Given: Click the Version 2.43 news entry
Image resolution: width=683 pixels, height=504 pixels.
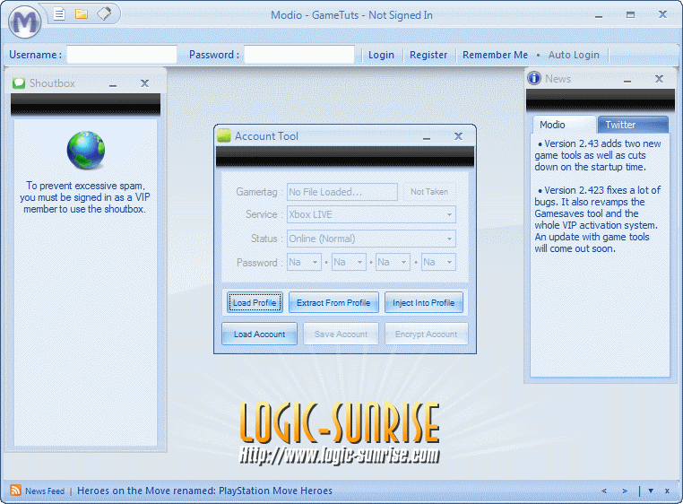Looking at the screenshot, I should coord(598,155).
